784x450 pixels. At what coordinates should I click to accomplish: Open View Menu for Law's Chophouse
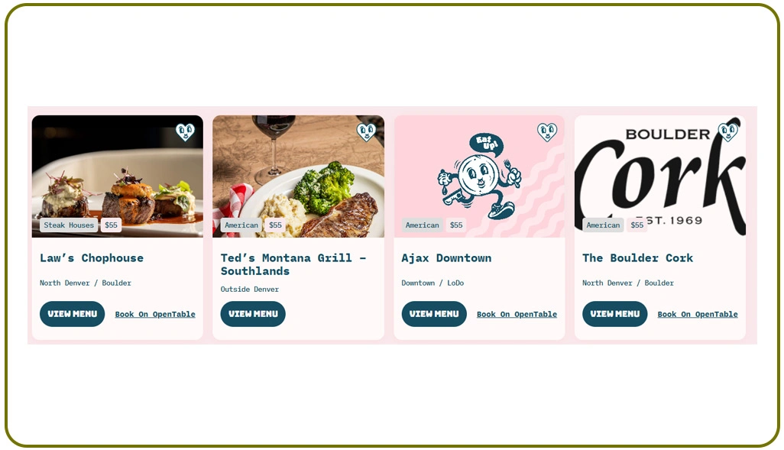coord(73,314)
